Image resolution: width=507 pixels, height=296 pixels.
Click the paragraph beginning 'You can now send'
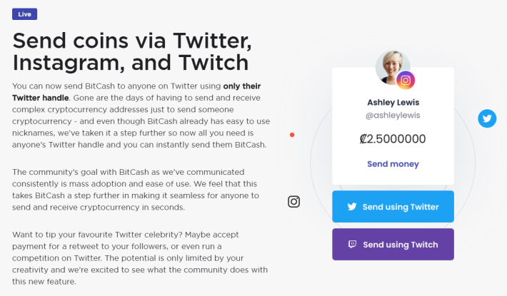139,116
